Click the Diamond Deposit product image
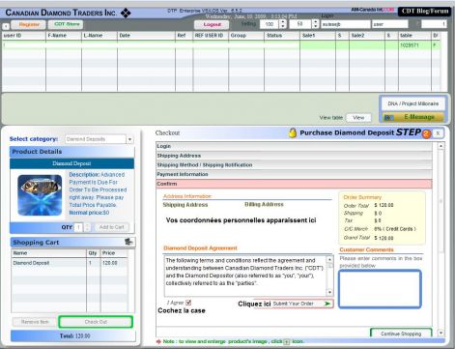Screen dimensions: 455x349 click(40, 195)
